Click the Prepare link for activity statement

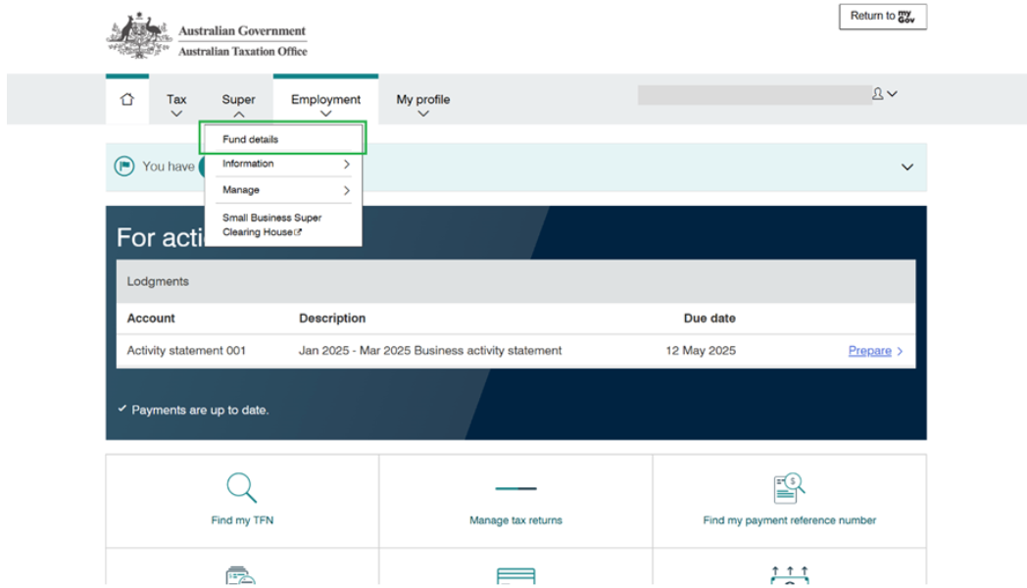(x=870, y=350)
